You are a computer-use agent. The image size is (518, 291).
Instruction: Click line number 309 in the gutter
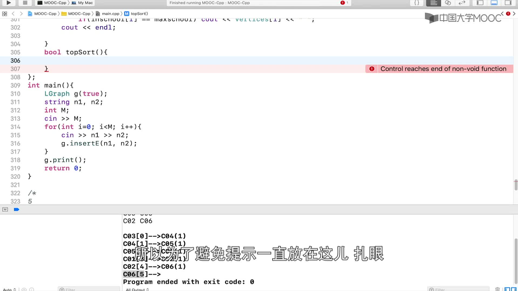click(x=15, y=85)
